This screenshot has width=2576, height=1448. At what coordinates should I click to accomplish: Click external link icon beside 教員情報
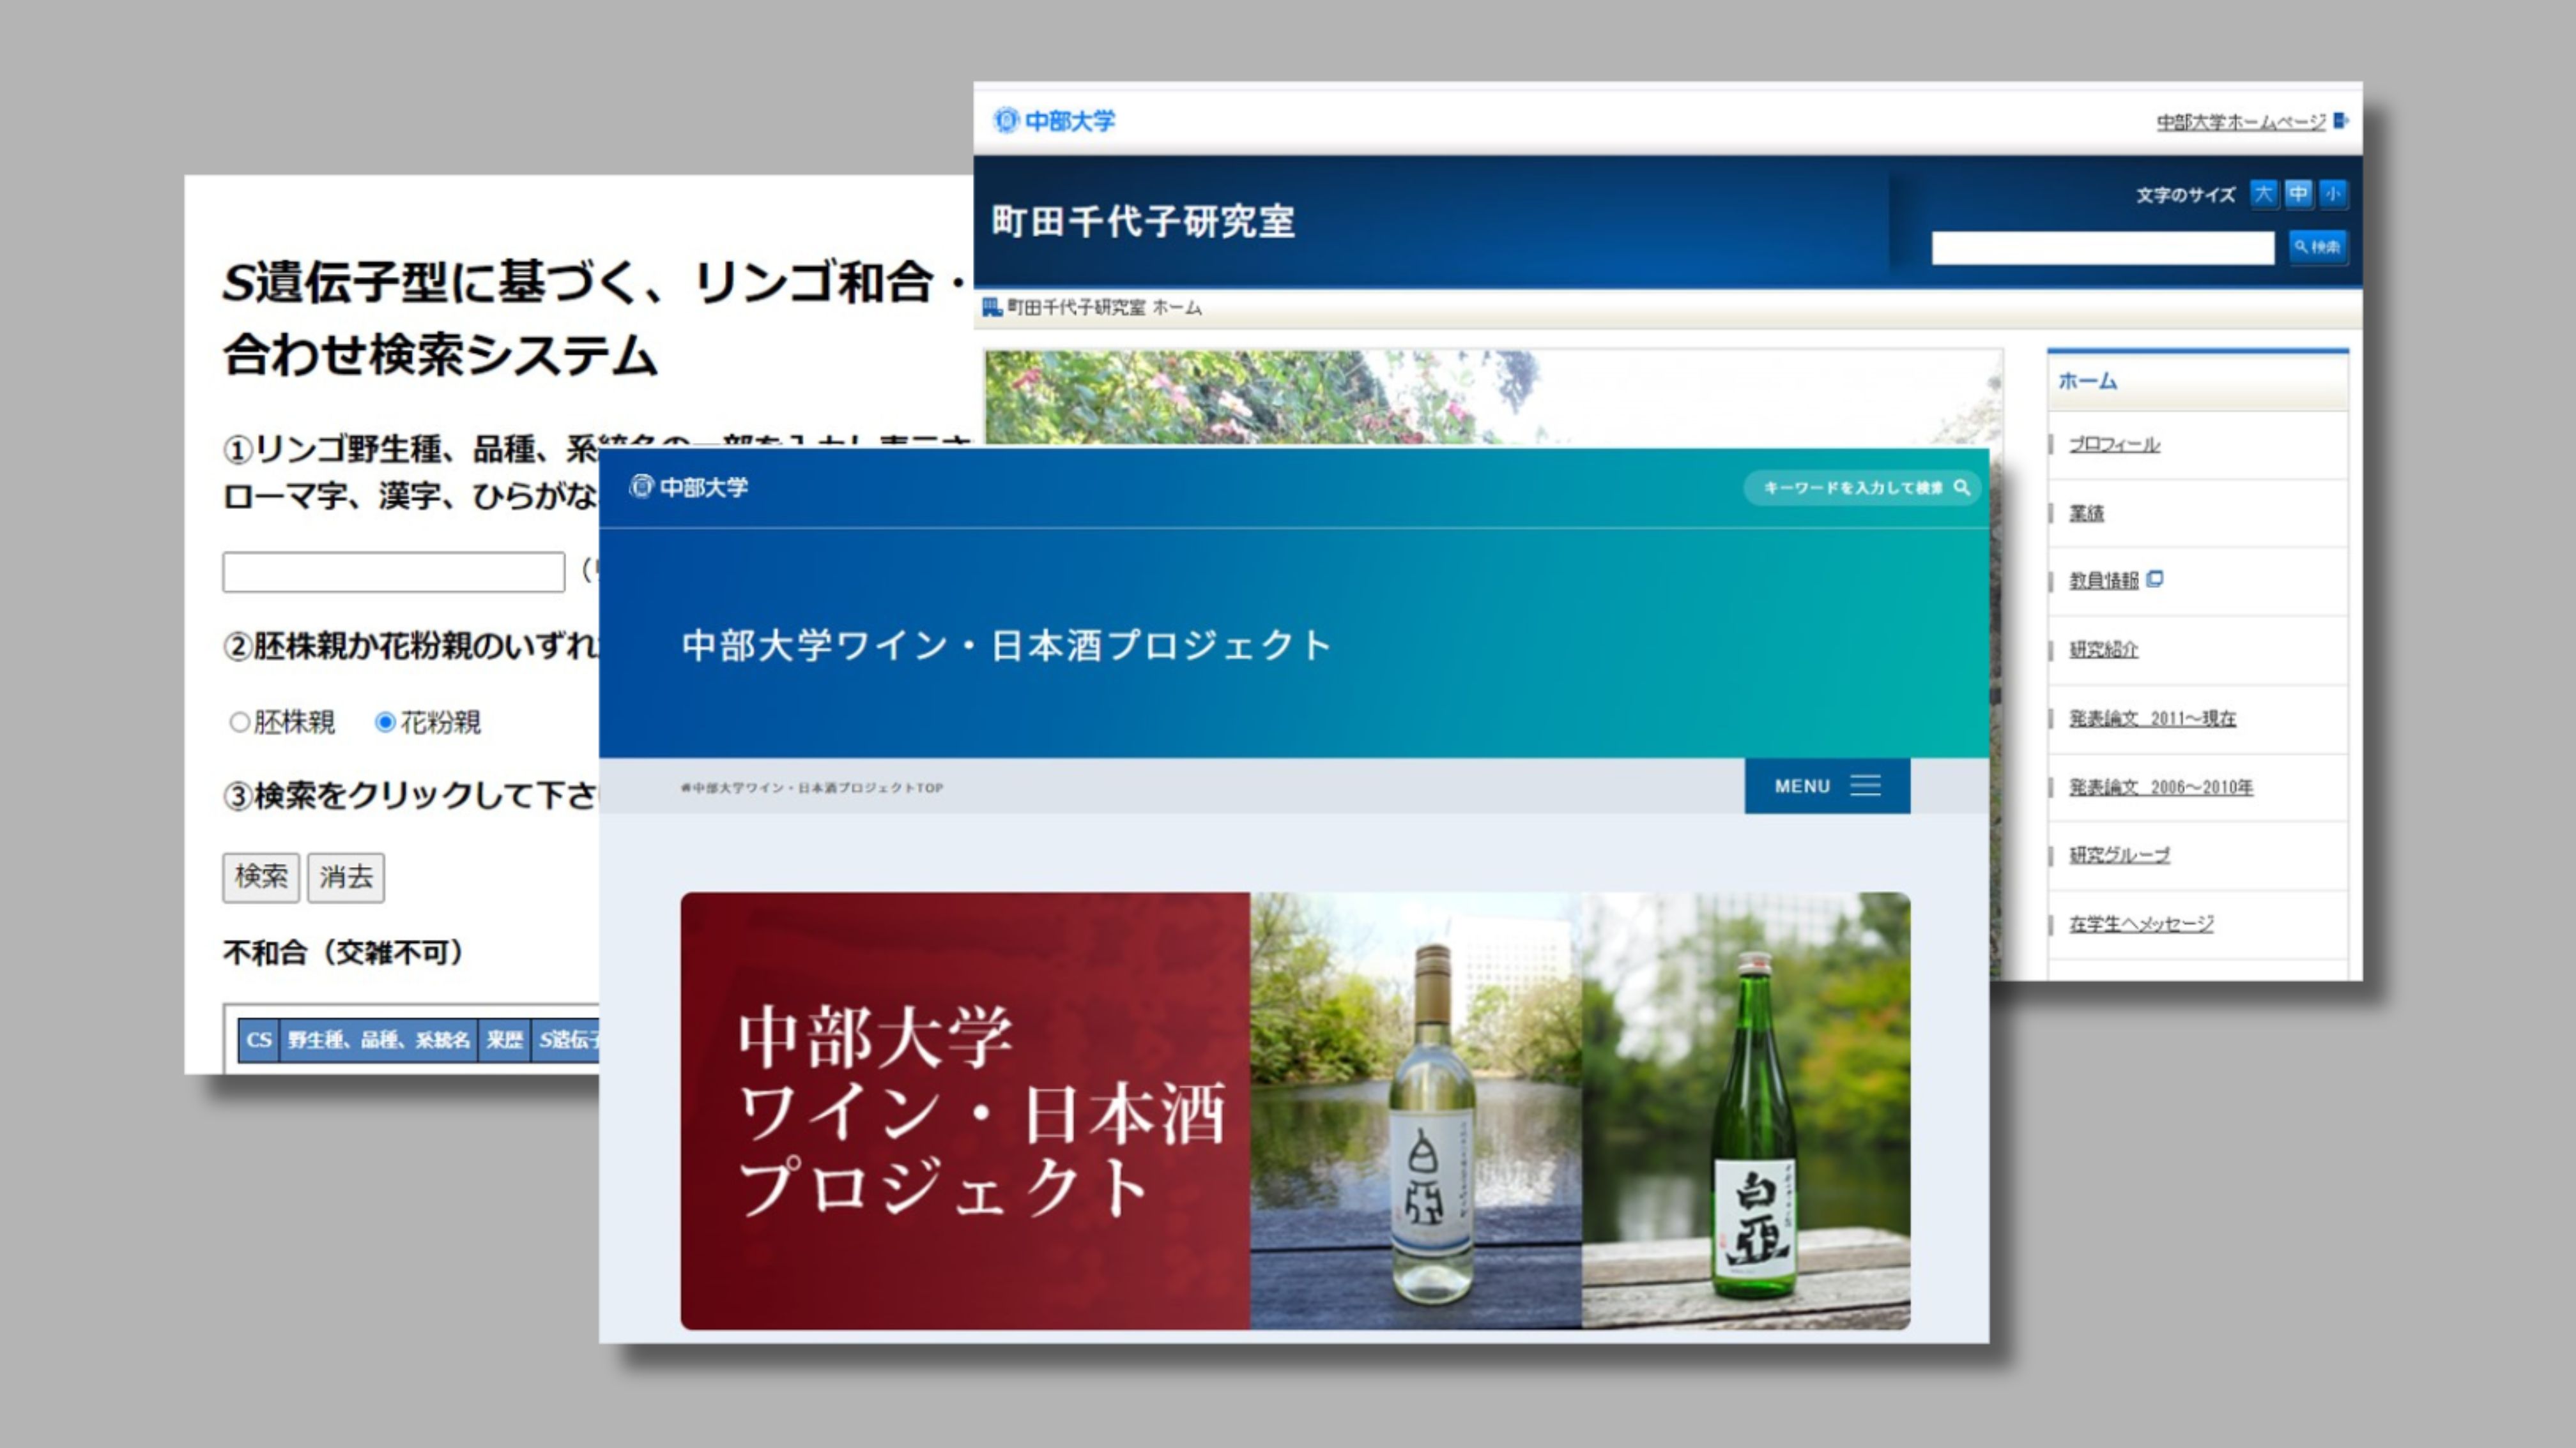pyautogui.click(x=2155, y=578)
